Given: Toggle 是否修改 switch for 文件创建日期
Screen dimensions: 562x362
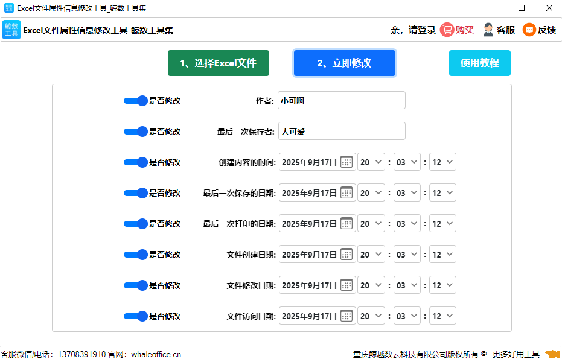Looking at the screenshot, I should (x=135, y=255).
